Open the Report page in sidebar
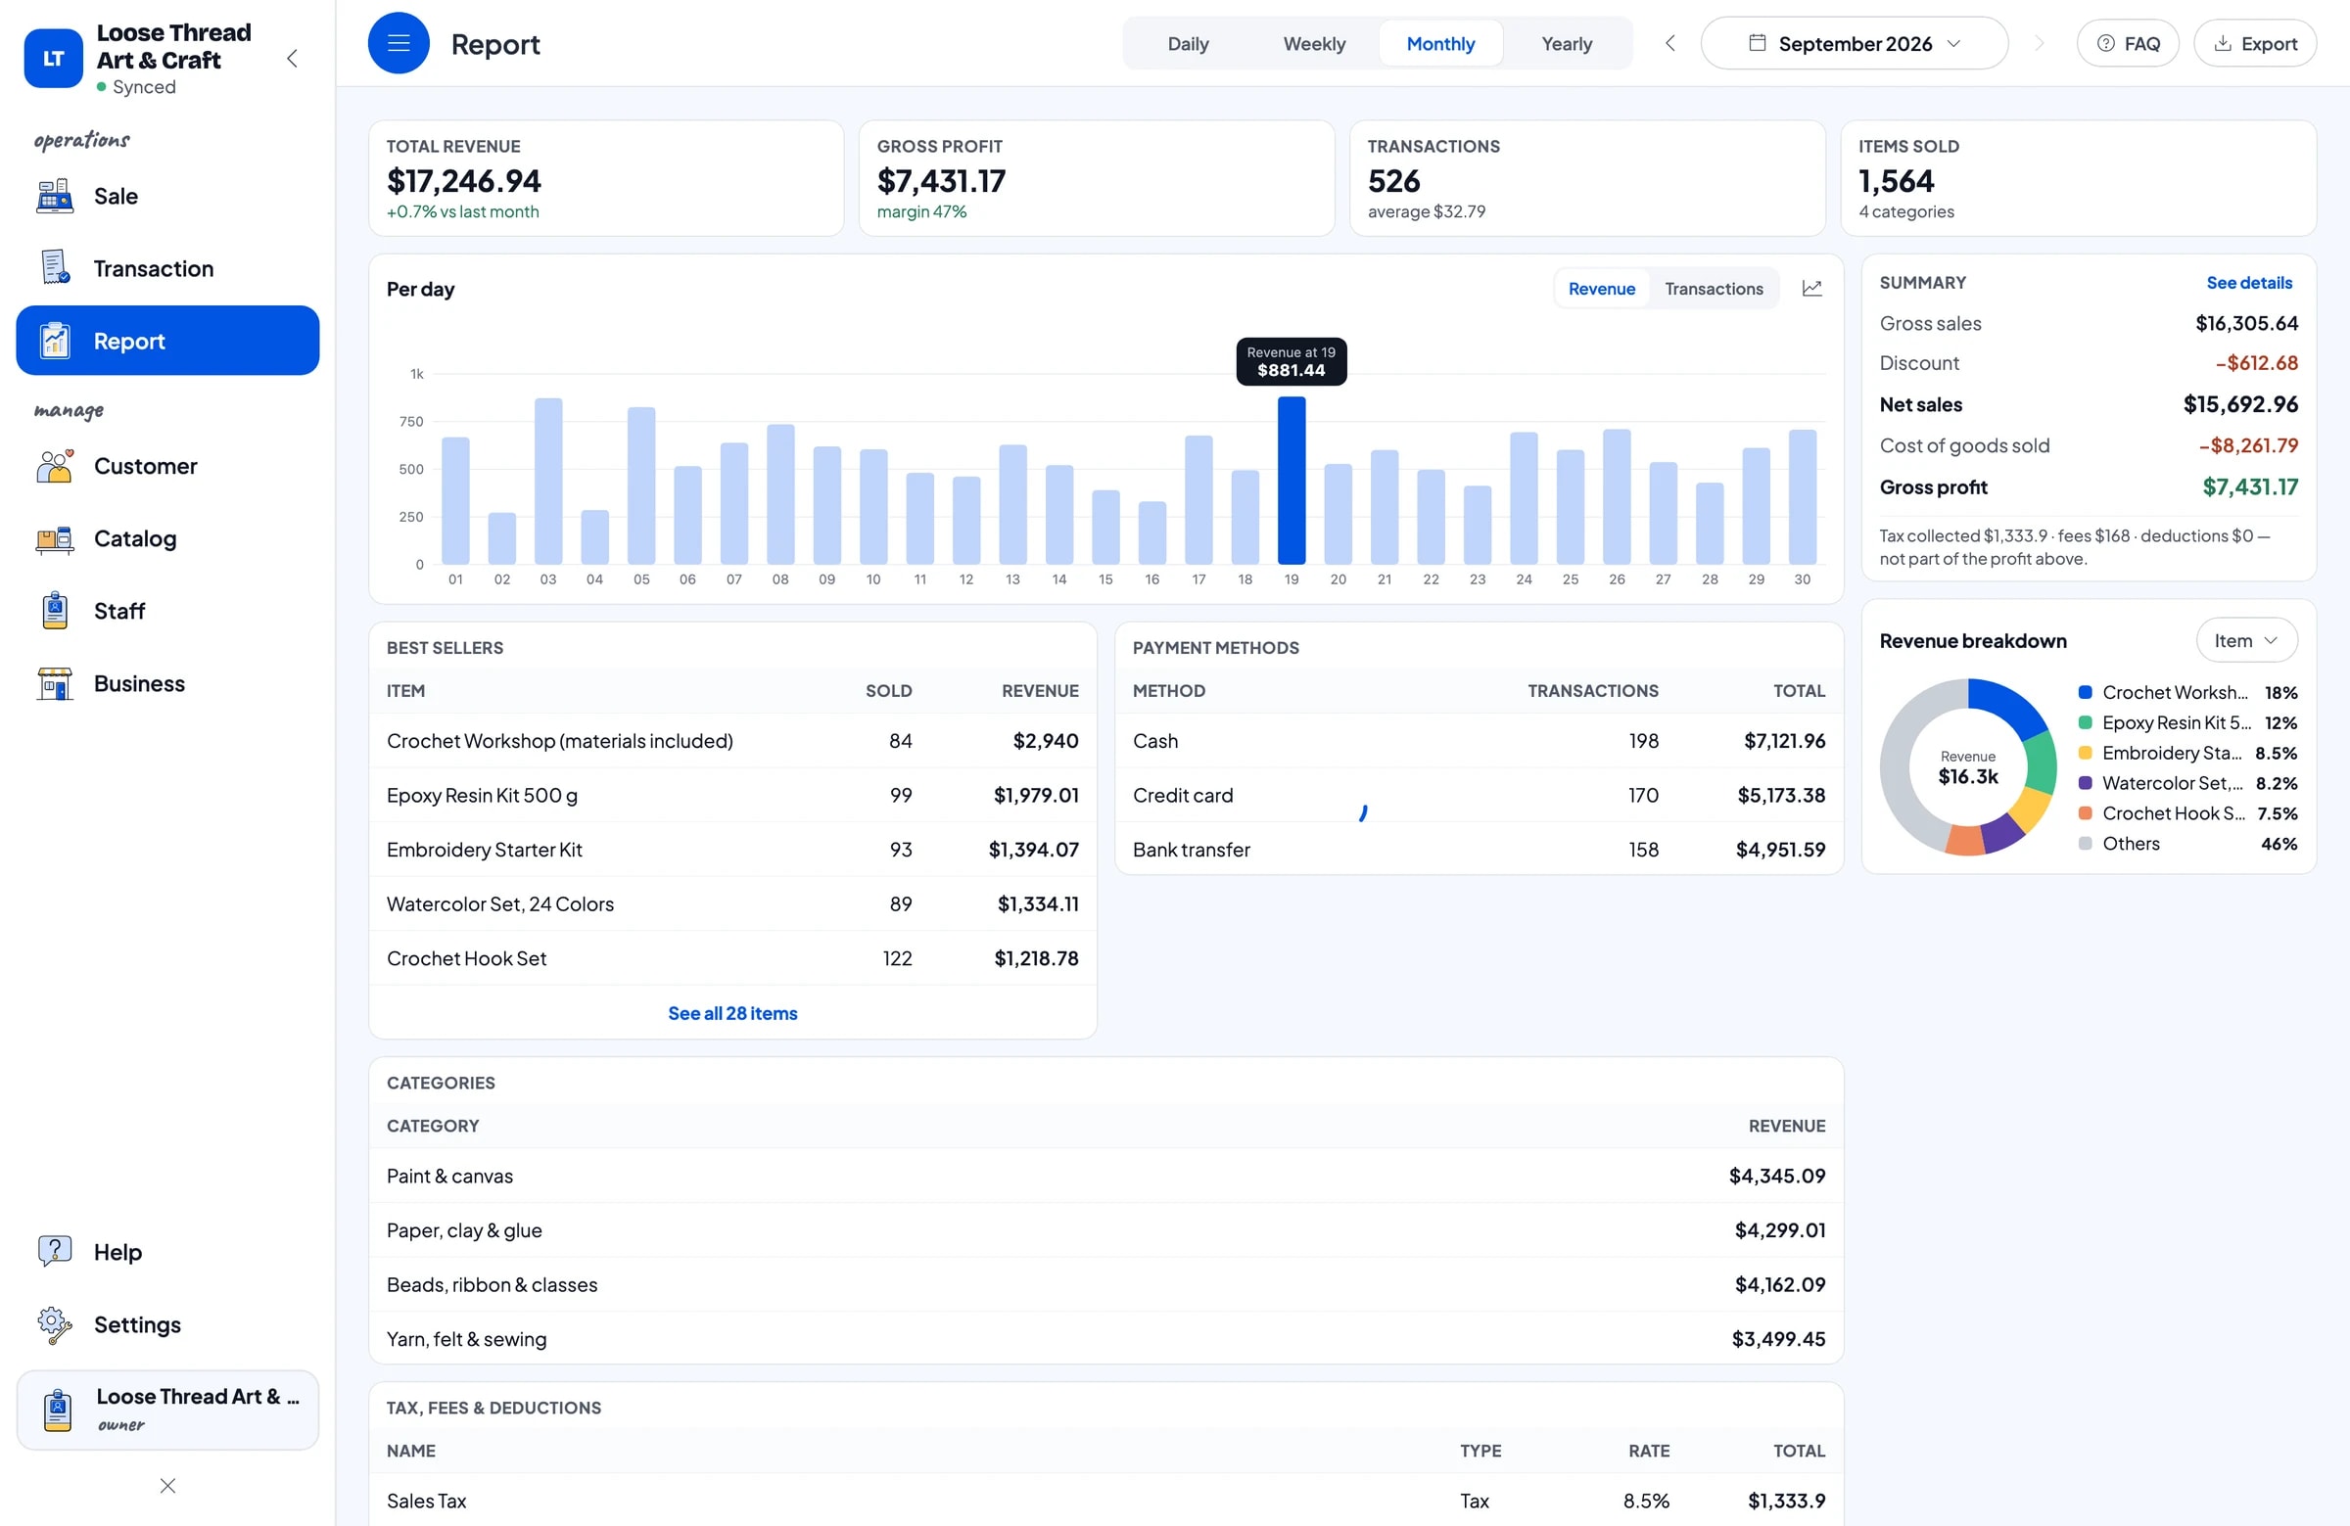 pyautogui.click(x=167, y=341)
